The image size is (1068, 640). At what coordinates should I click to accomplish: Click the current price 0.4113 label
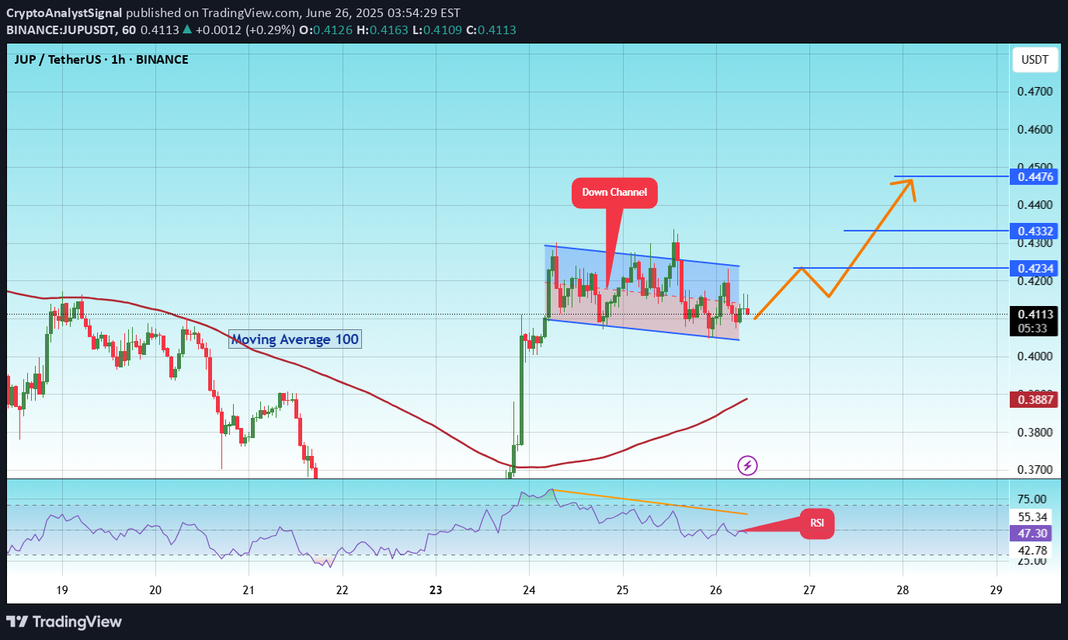(x=1035, y=315)
